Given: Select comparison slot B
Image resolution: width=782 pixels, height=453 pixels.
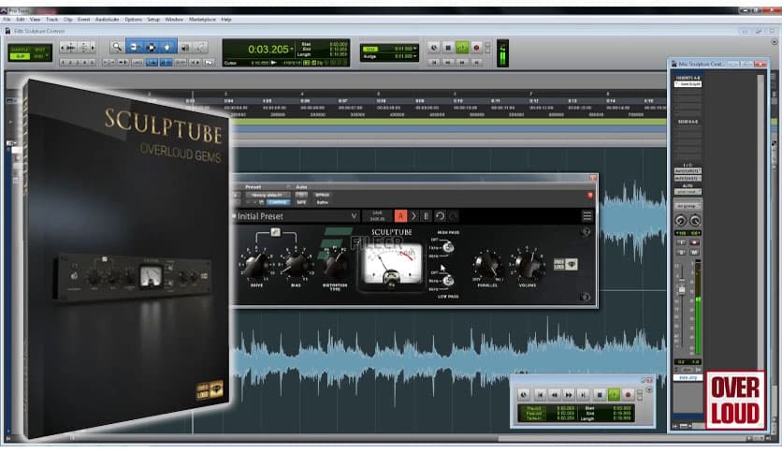Looking at the screenshot, I should click(426, 215).
